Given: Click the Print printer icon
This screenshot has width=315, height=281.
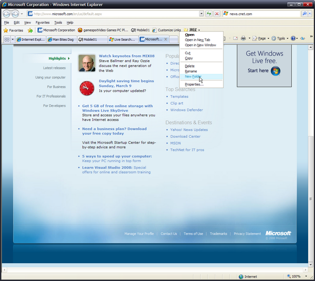Looking at the screenshot, I should [243, 38].
